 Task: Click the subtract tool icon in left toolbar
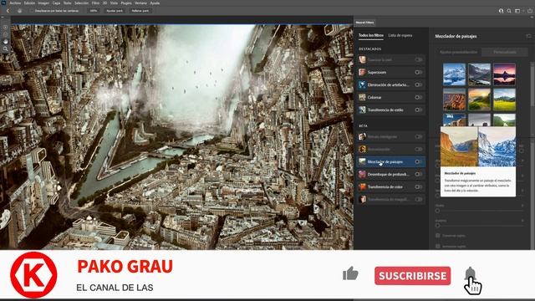coord(6,34)
